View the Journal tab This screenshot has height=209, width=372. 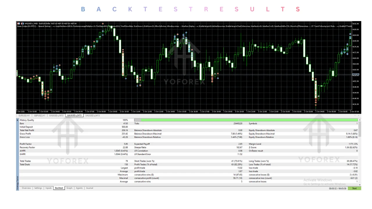[90, 188]
